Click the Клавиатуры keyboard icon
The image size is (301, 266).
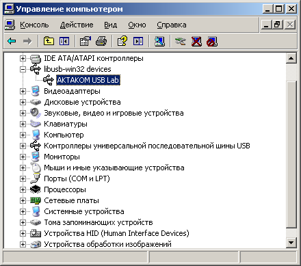[36, 124]
